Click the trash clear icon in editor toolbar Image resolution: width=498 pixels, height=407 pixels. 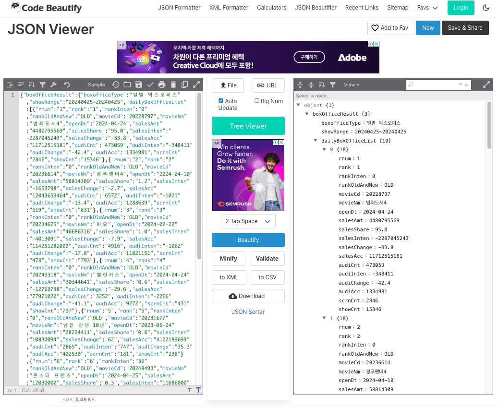click(x=173, y=84)
